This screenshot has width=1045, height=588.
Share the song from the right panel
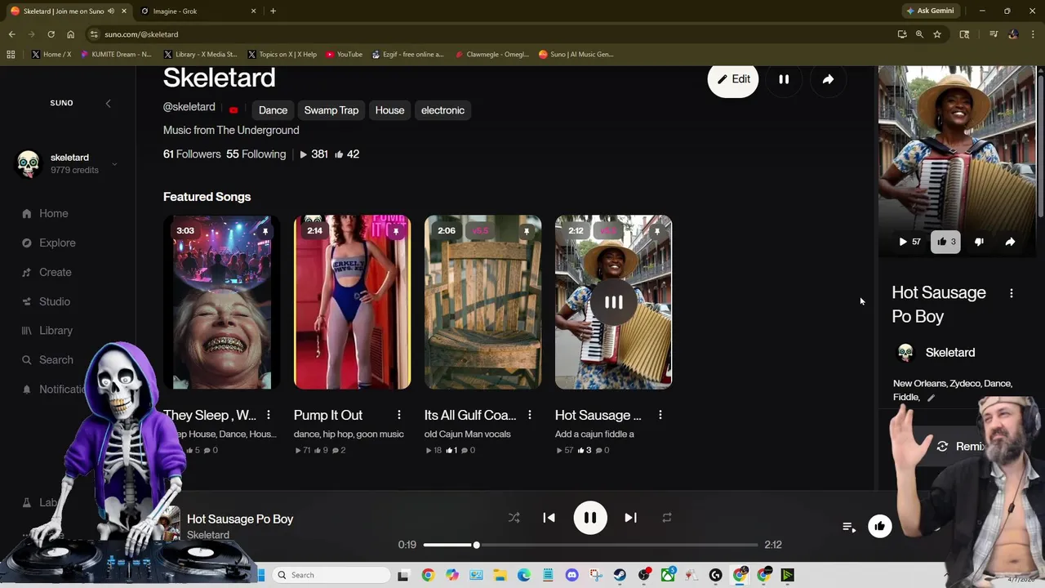tap(1010, 242)
